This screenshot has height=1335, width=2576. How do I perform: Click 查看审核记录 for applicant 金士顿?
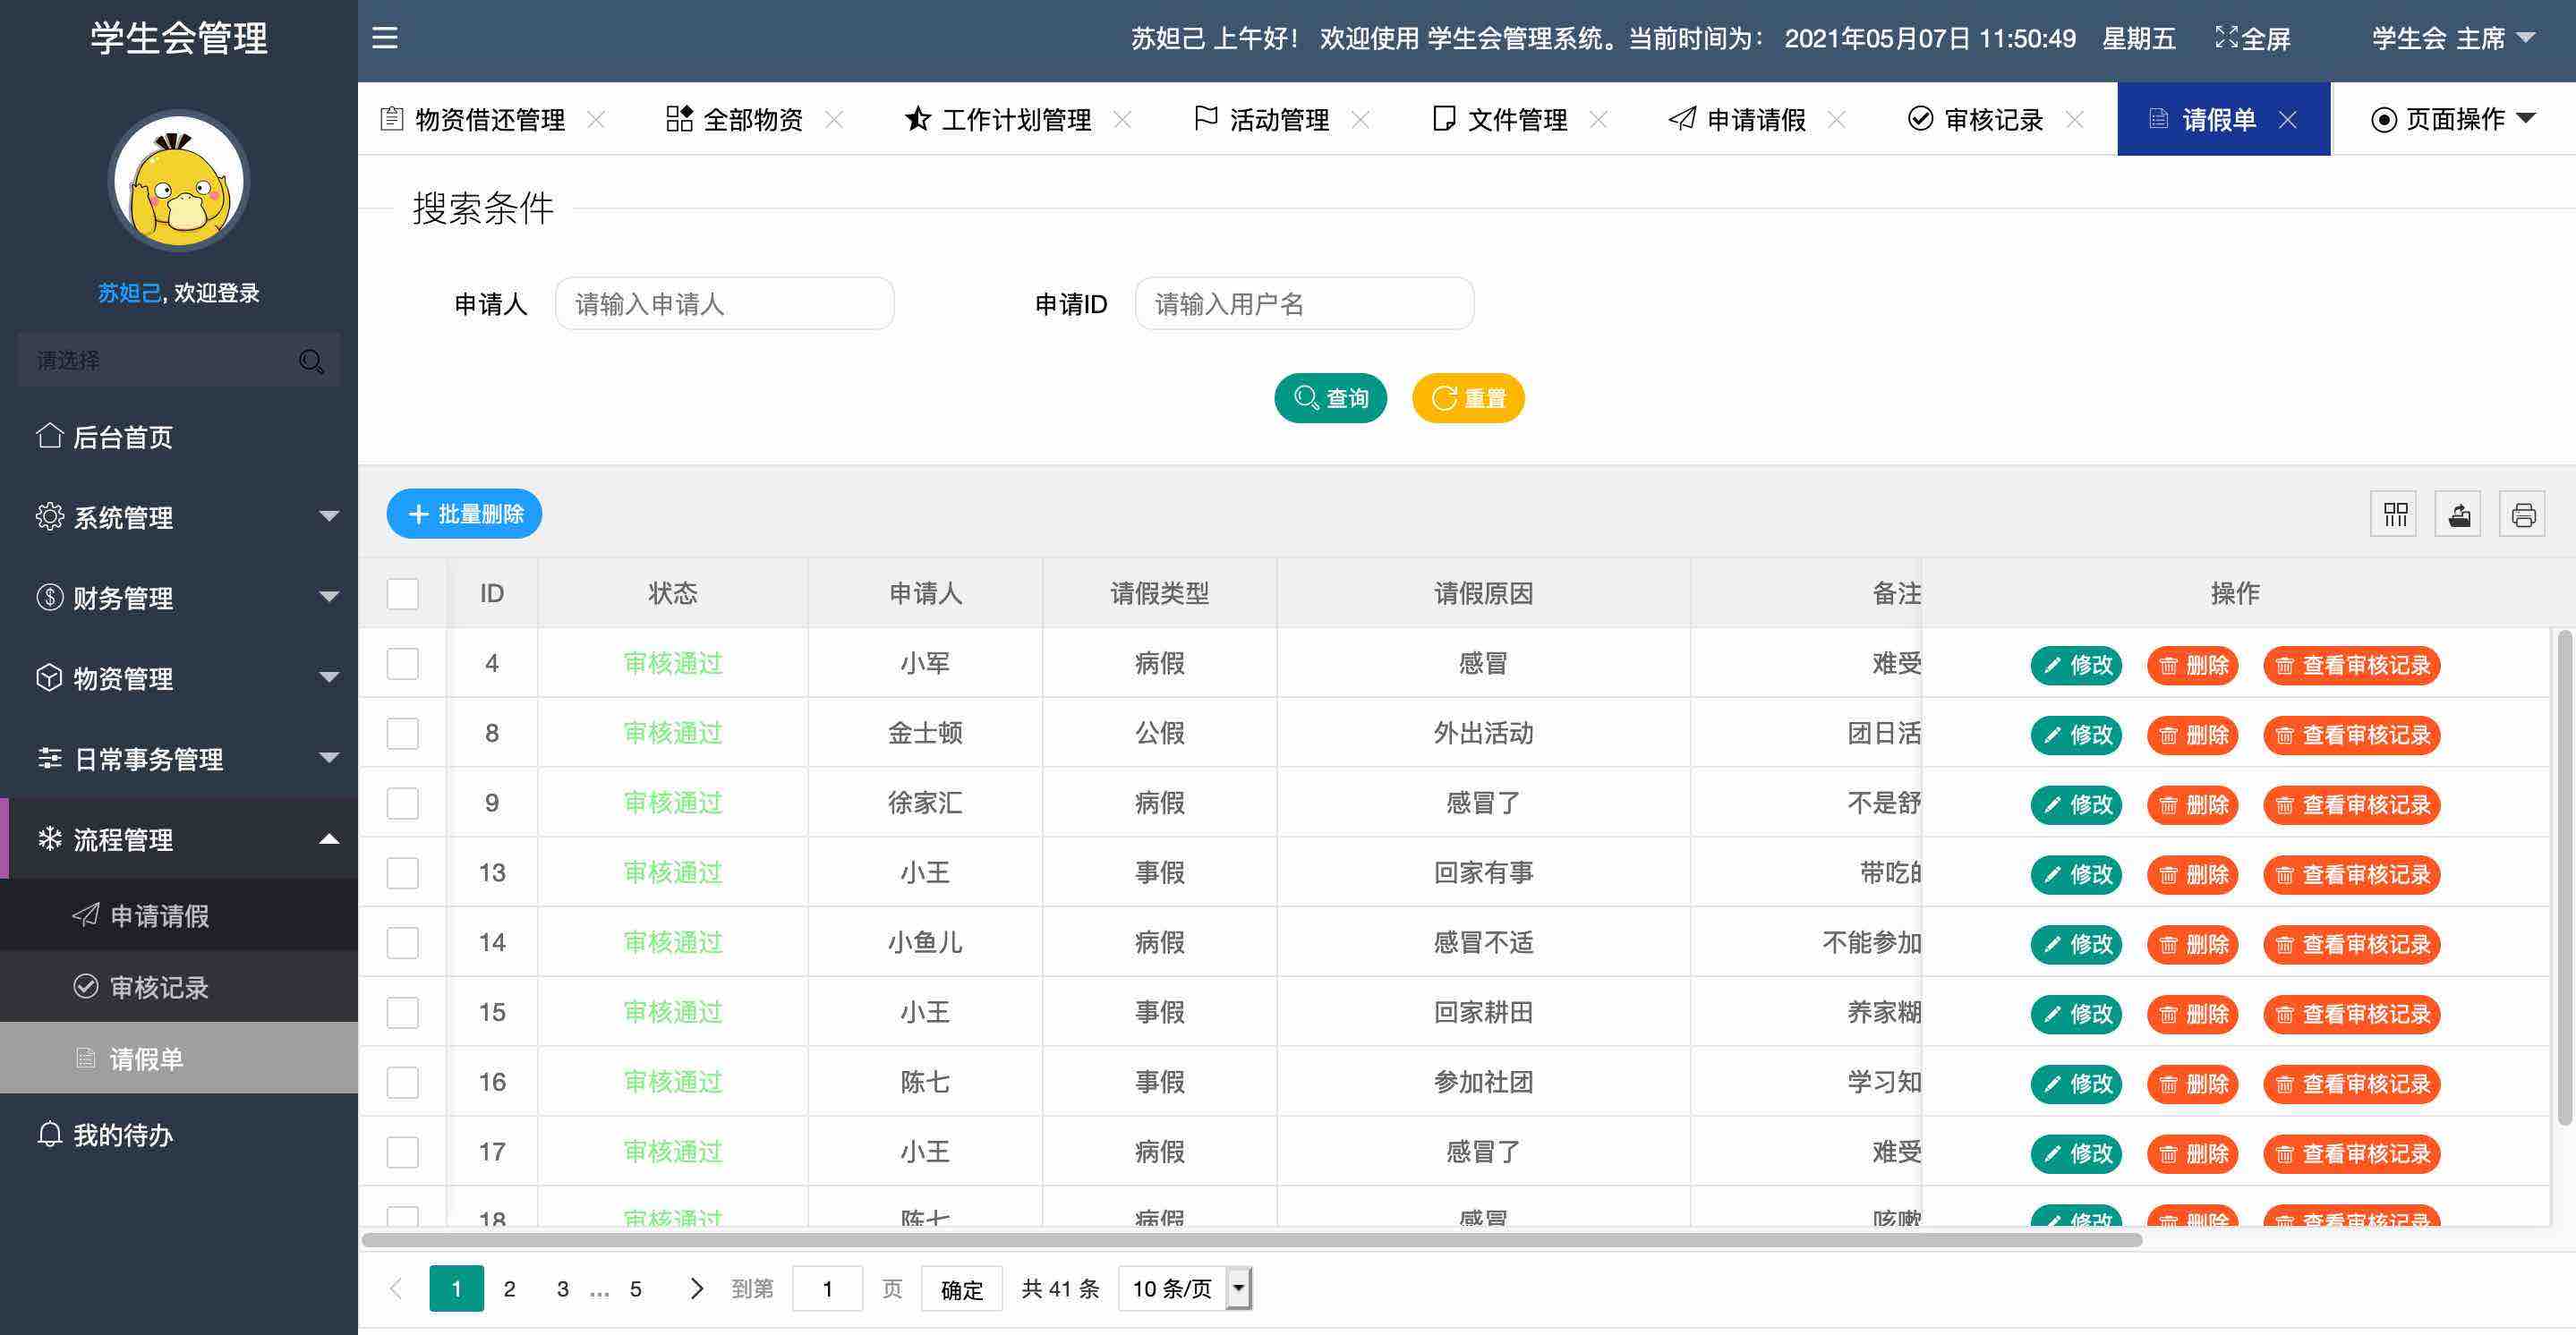pos(2352,735)
